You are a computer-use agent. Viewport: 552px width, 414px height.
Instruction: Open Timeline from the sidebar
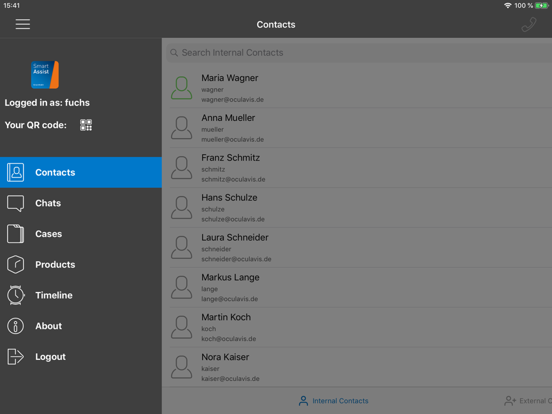pos(81,295)
